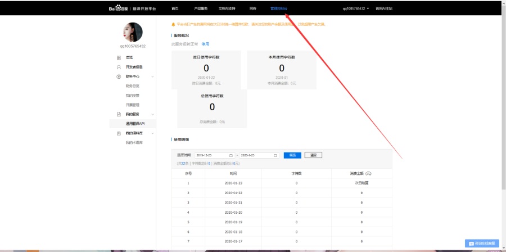The height and width of the screenshot is (252, 506).
Task: Open calendar icon in start date field
Action: click(231, 155)
